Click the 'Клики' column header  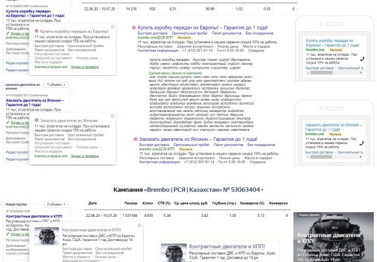click(x=148, y=203)
